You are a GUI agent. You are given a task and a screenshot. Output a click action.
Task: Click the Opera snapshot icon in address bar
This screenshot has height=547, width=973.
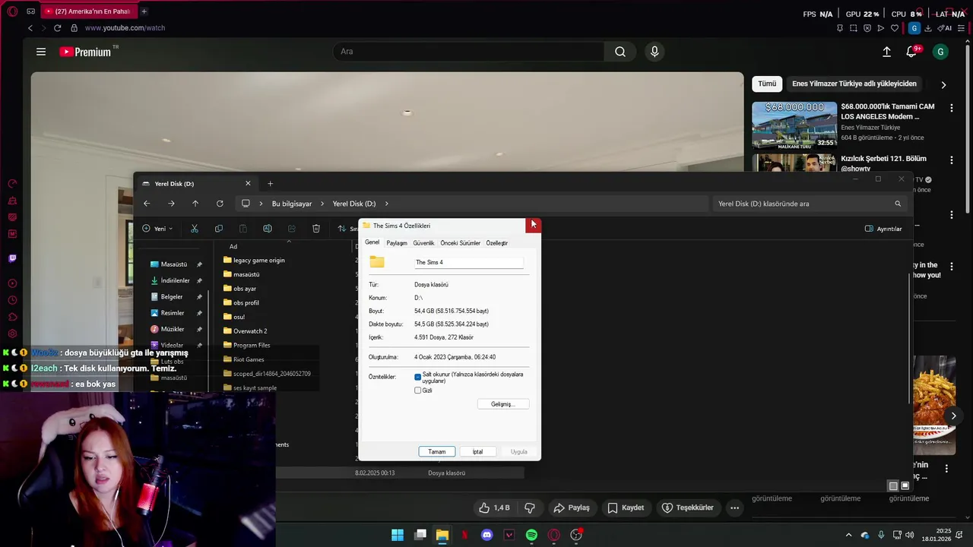click(854, 28)
